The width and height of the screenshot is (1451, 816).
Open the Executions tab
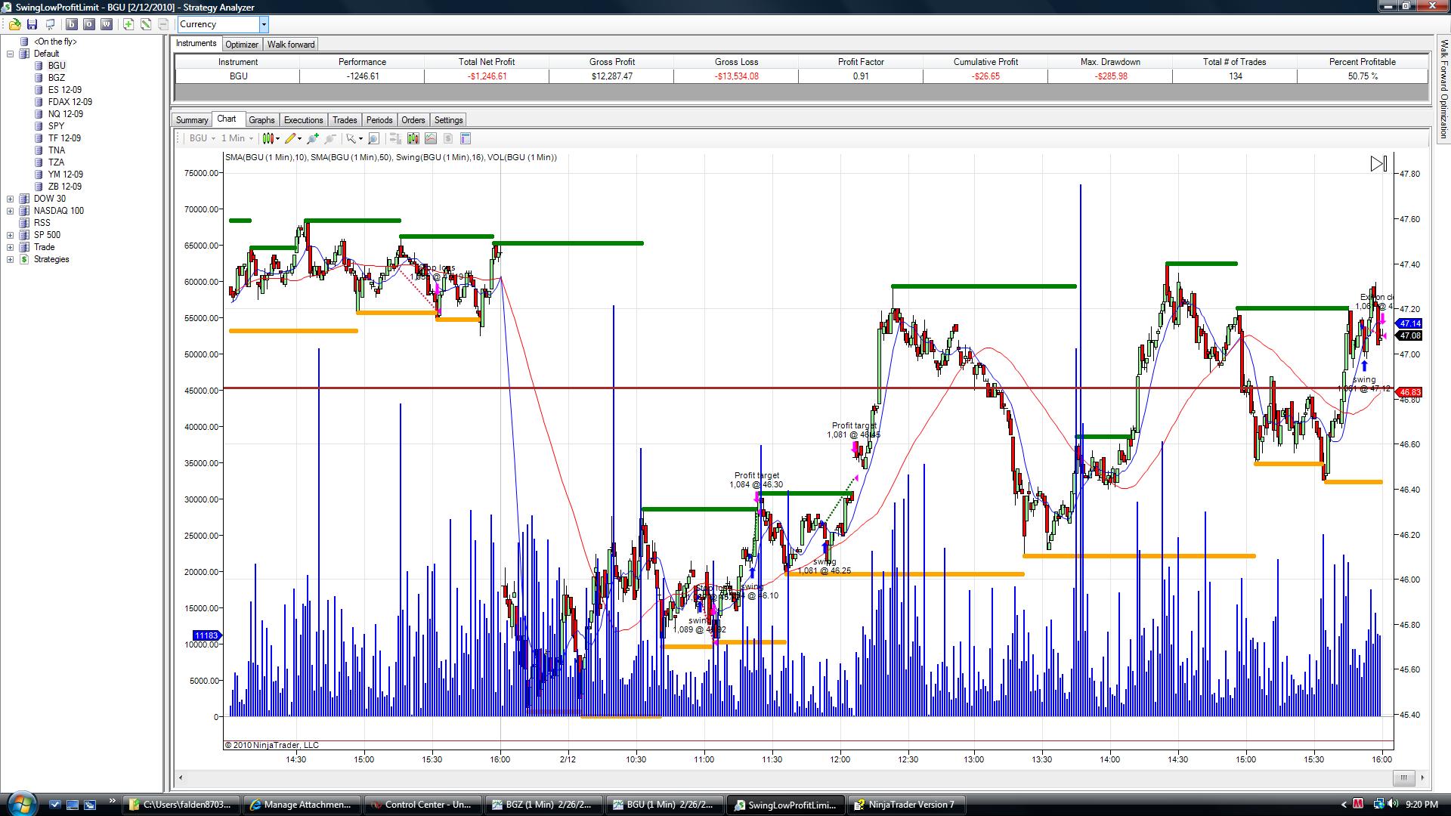[303, 120]
